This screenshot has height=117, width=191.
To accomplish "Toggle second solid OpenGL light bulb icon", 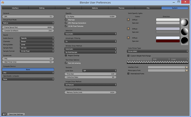I will point(128,29).
